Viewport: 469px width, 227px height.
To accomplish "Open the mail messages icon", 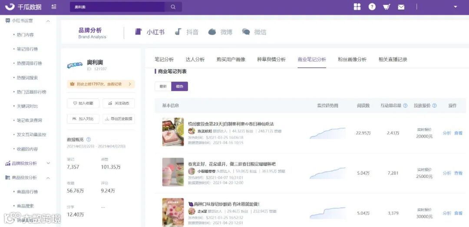I will point(401,7).
